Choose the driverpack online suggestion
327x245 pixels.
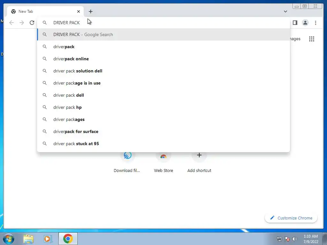(x=163, y=59)
